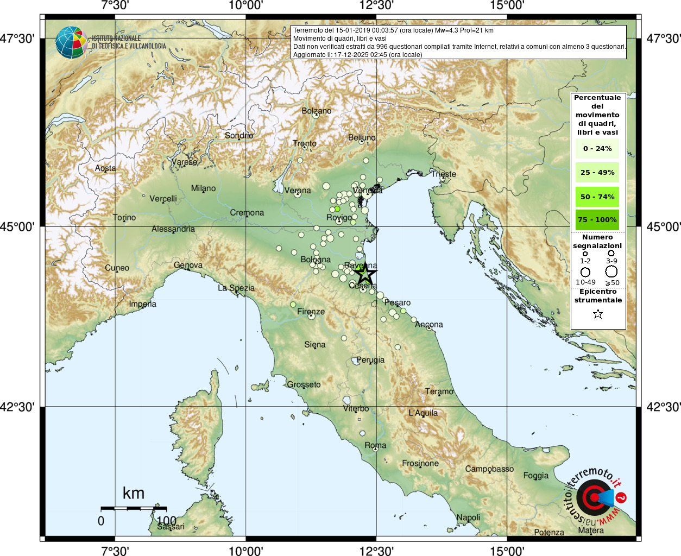The height and width of the screenshot is (556, 681).
Task: Click the 'Movimento di quadri, libri e vasi' line
Action: coord(340,39)
